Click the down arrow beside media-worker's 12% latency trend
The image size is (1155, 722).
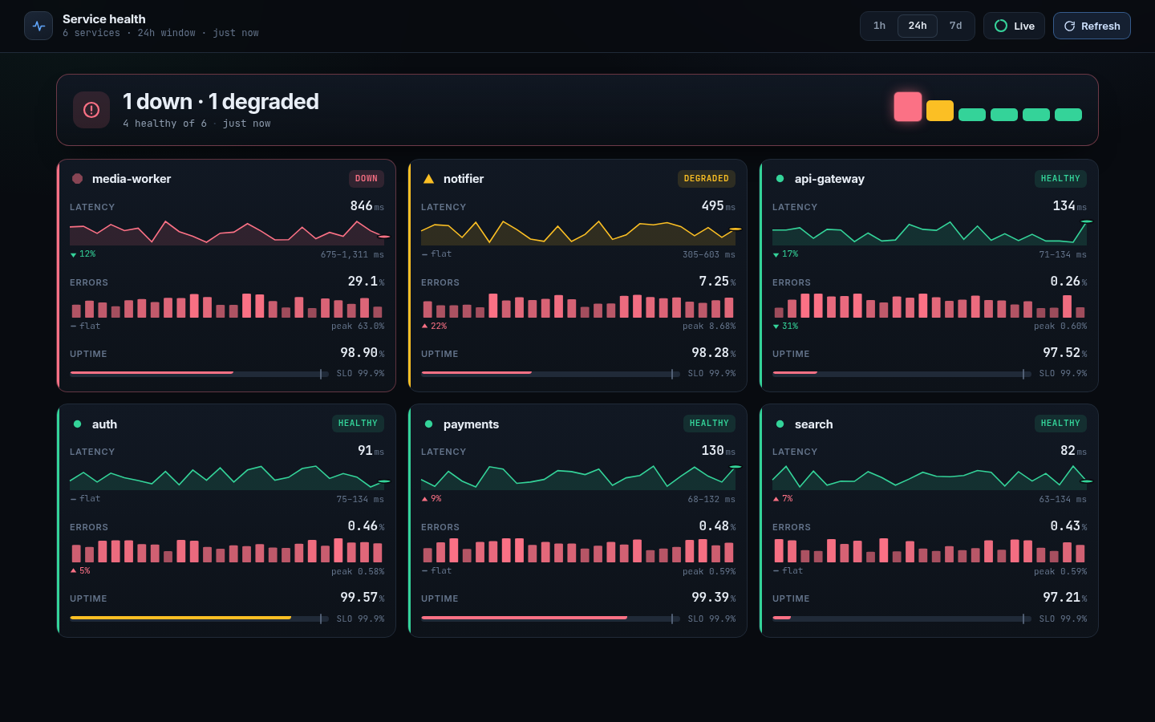[x=73, y=254]
